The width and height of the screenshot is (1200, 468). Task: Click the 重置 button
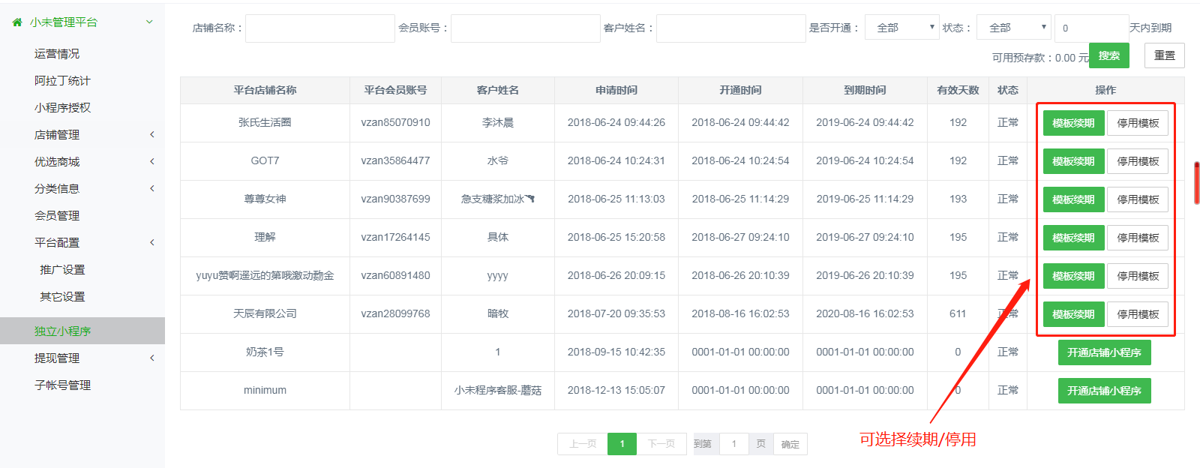click(1164, 55)
